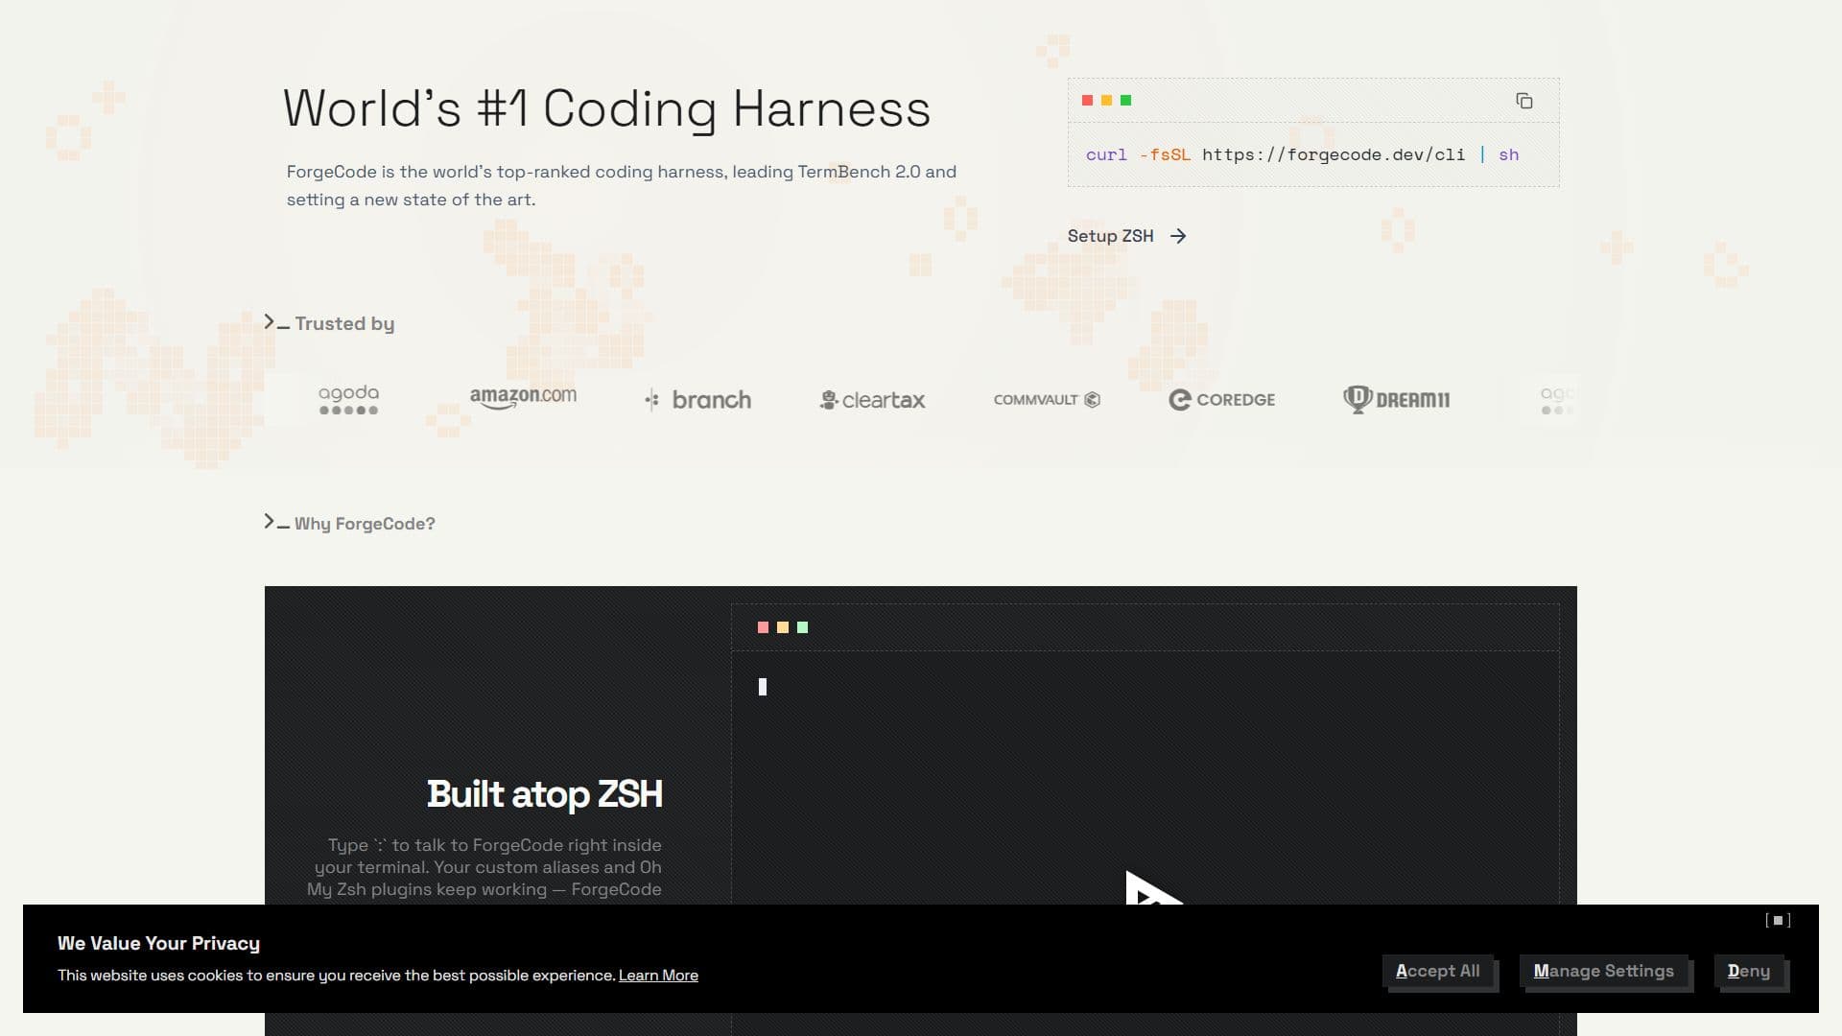
Task: Click the Trusted by label
Action: click(344, 323)
